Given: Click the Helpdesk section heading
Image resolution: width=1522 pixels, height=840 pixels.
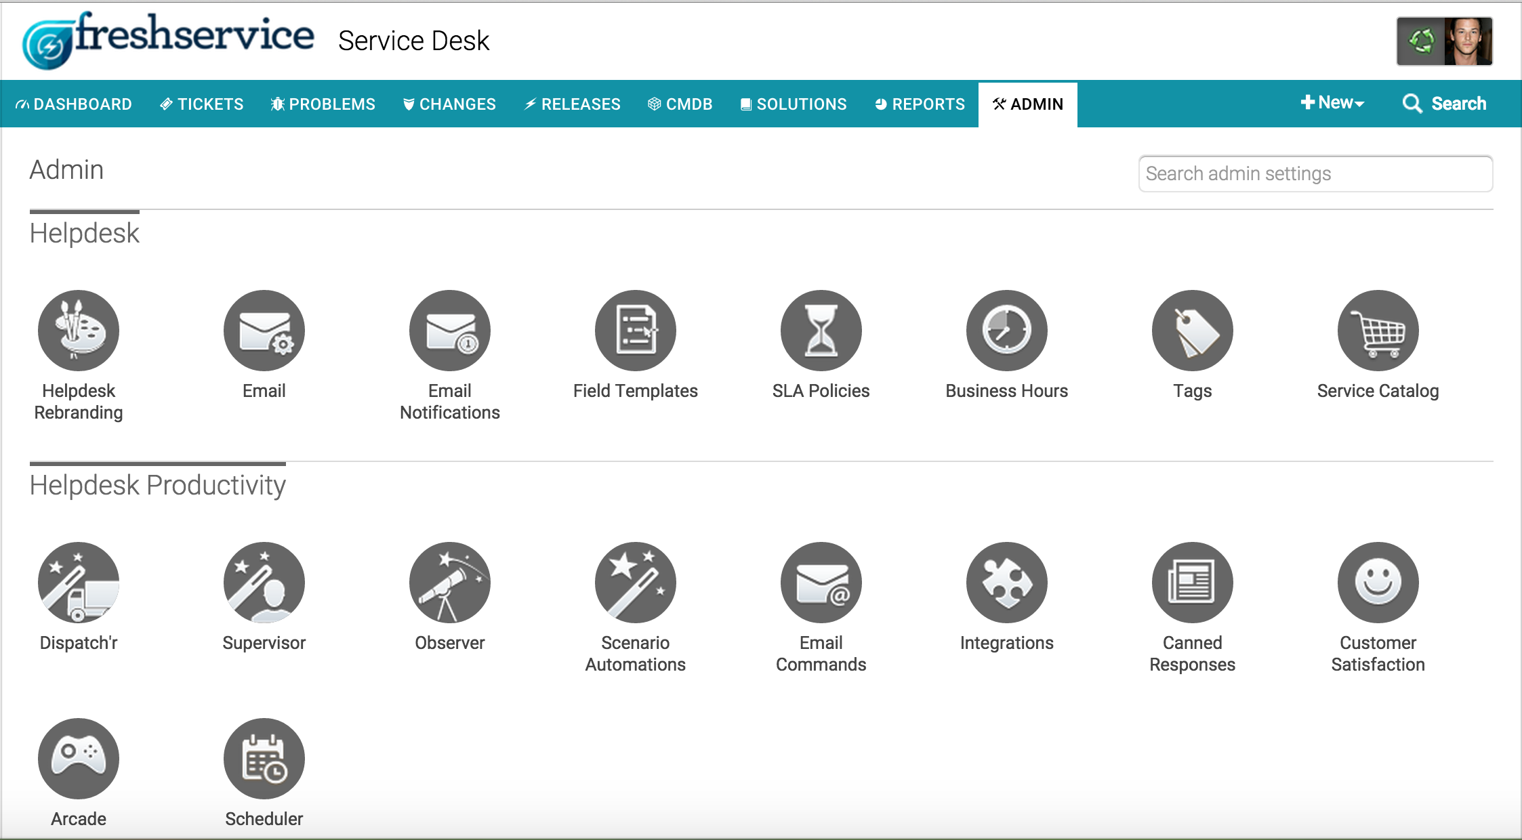Looking at the screenshot, I should point(85,234).
